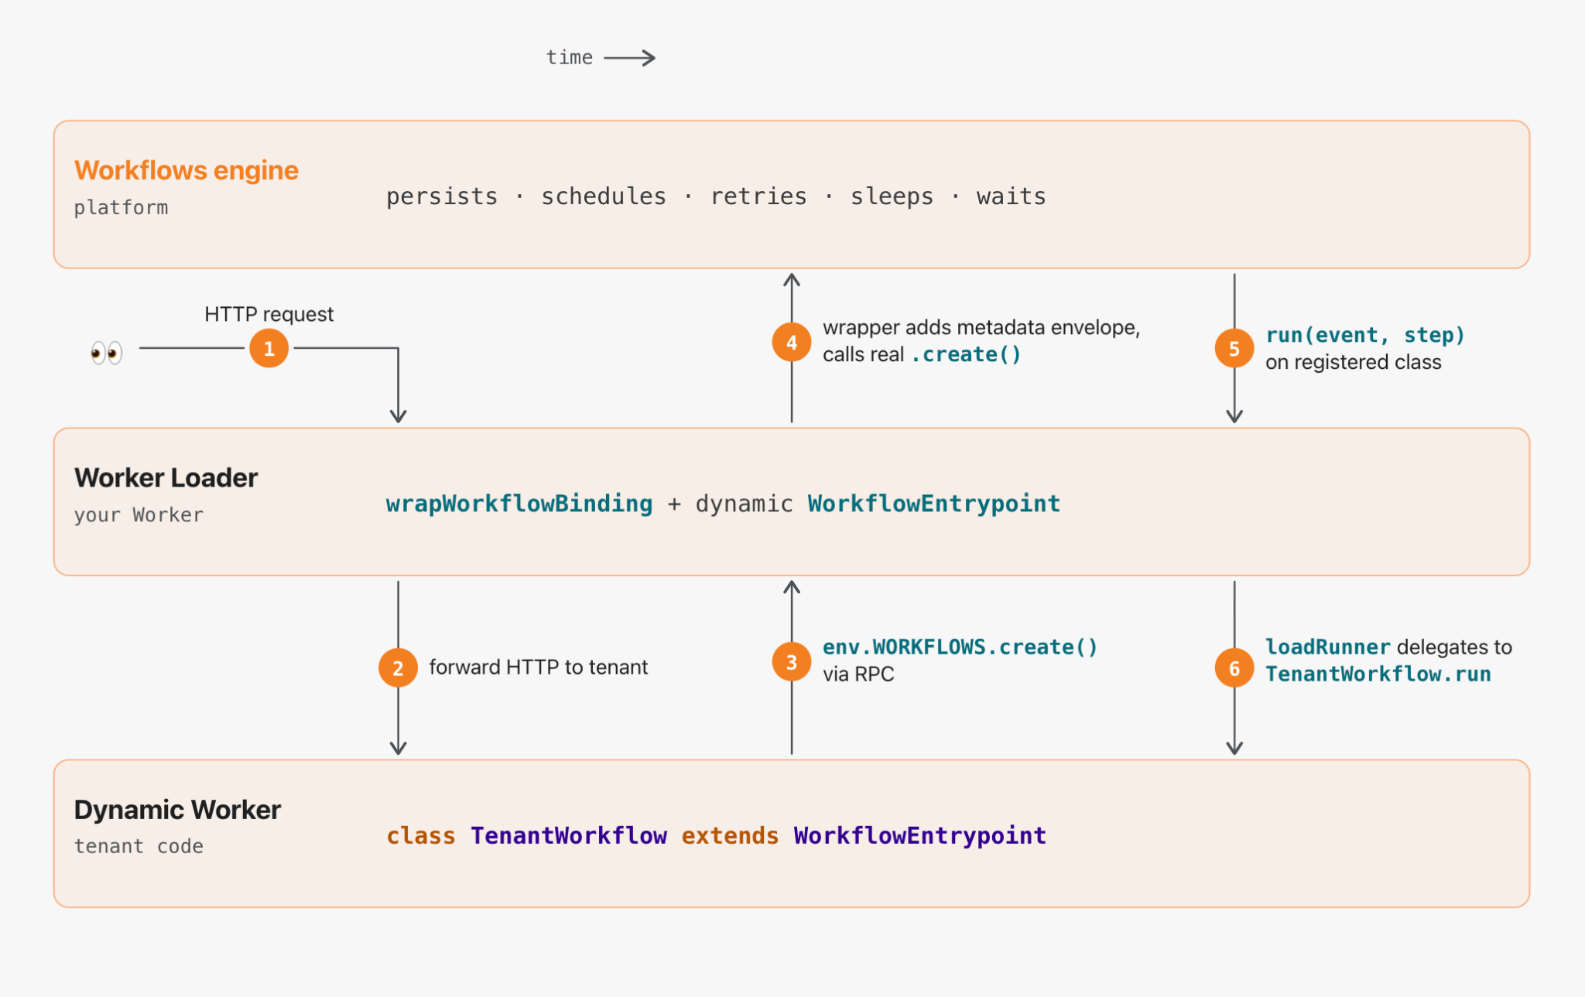This screenshot has width=1585, height=997.
Task: Click the "HTTP request" label
Action: [269, 314]
